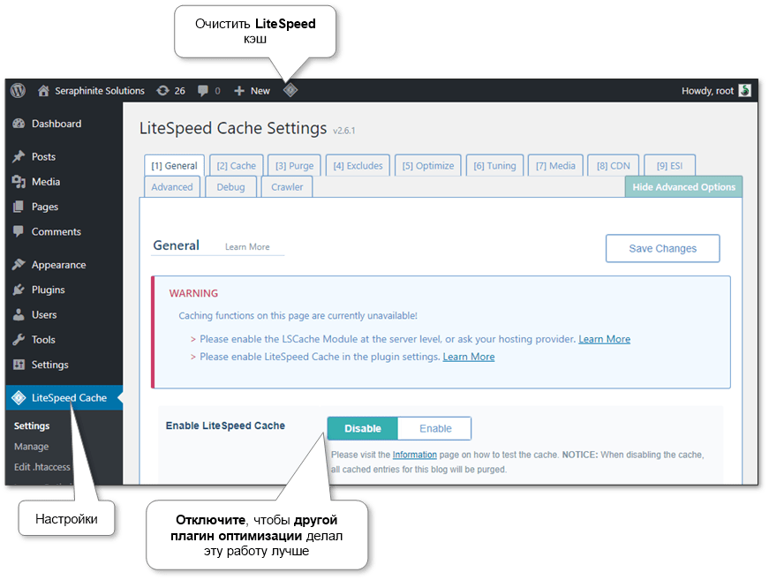Open the updates icon showing 26
This screenshot has height=580, width=769.
click(162, 91)
